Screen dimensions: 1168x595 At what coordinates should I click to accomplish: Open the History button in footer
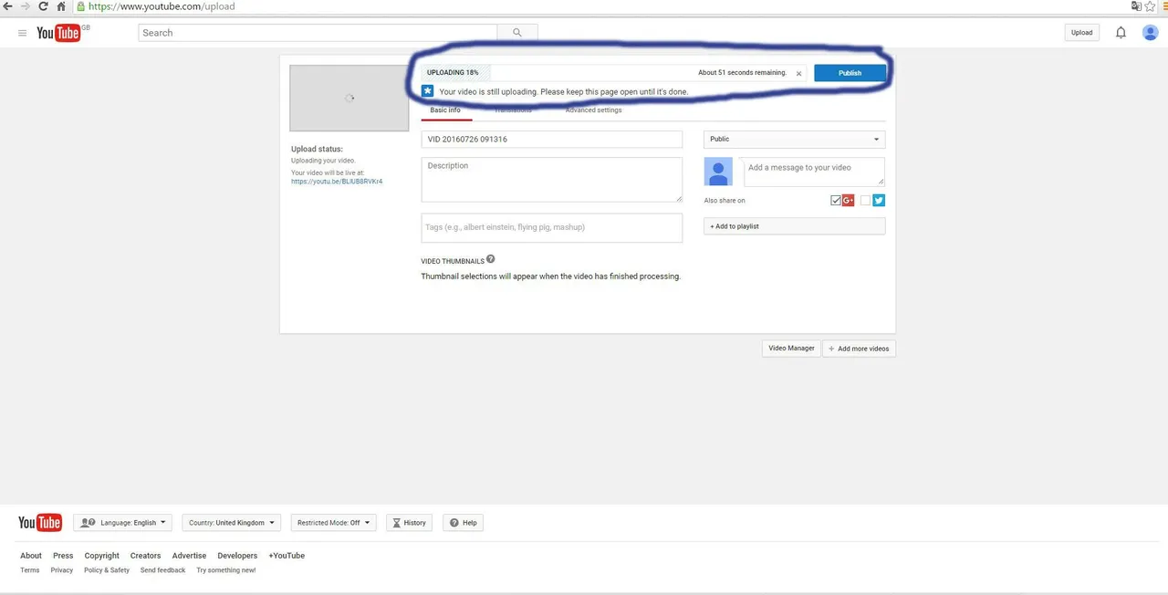point(409,523)
